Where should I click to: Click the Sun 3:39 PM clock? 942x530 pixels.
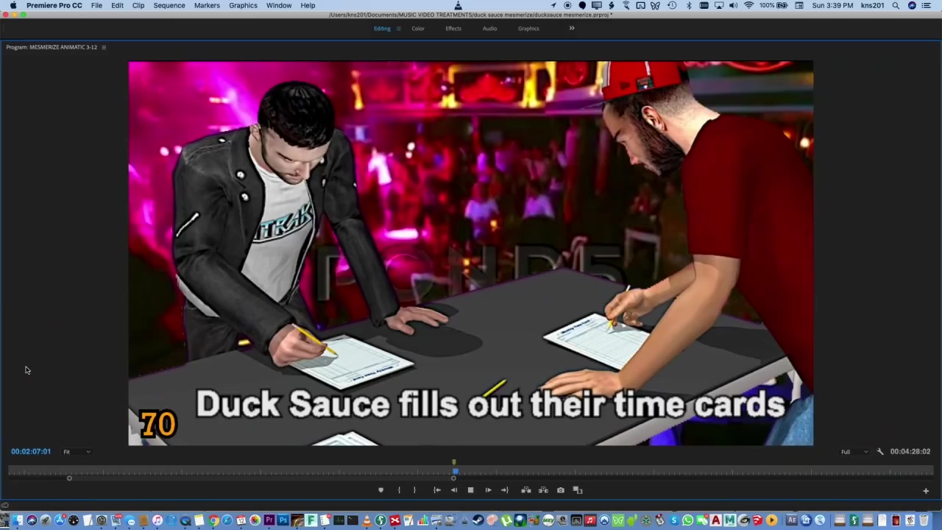[x=832, y=5]
